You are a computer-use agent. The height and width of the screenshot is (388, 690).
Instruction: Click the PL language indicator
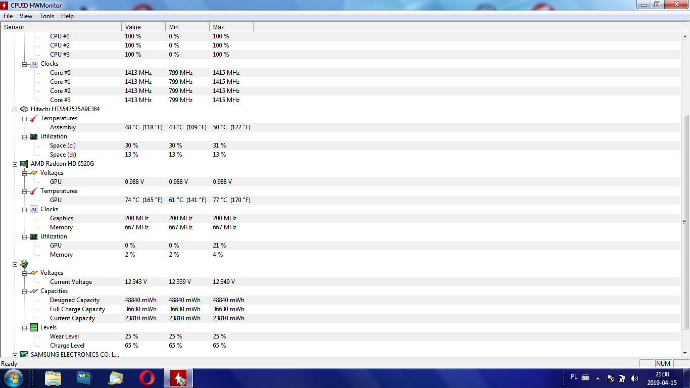tap(574, 377)
